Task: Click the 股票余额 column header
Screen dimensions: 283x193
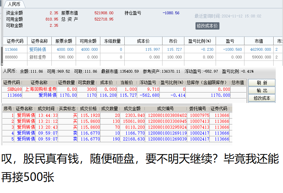Action: point(64,41)
